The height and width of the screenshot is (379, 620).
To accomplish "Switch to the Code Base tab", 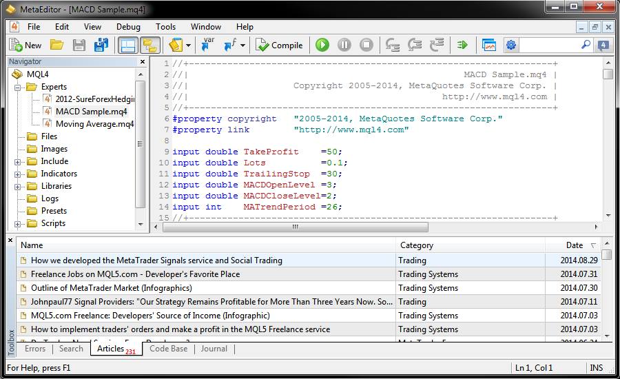I will (x=168, y=349).
